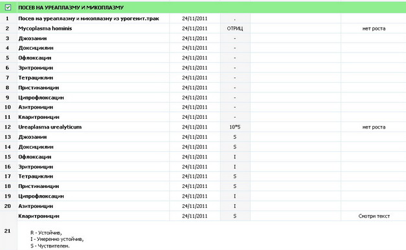Select the date in the Ureaplasma urealyticum row
Screen dimensions: 406x250
[194, 127]
